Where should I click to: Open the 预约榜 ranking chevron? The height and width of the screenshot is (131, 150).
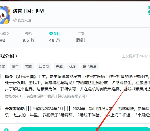pyautogui.click(x=8, y=34)
